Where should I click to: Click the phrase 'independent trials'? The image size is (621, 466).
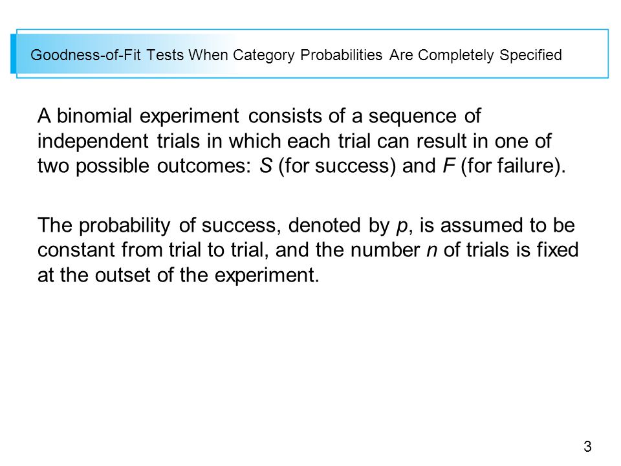118,141
